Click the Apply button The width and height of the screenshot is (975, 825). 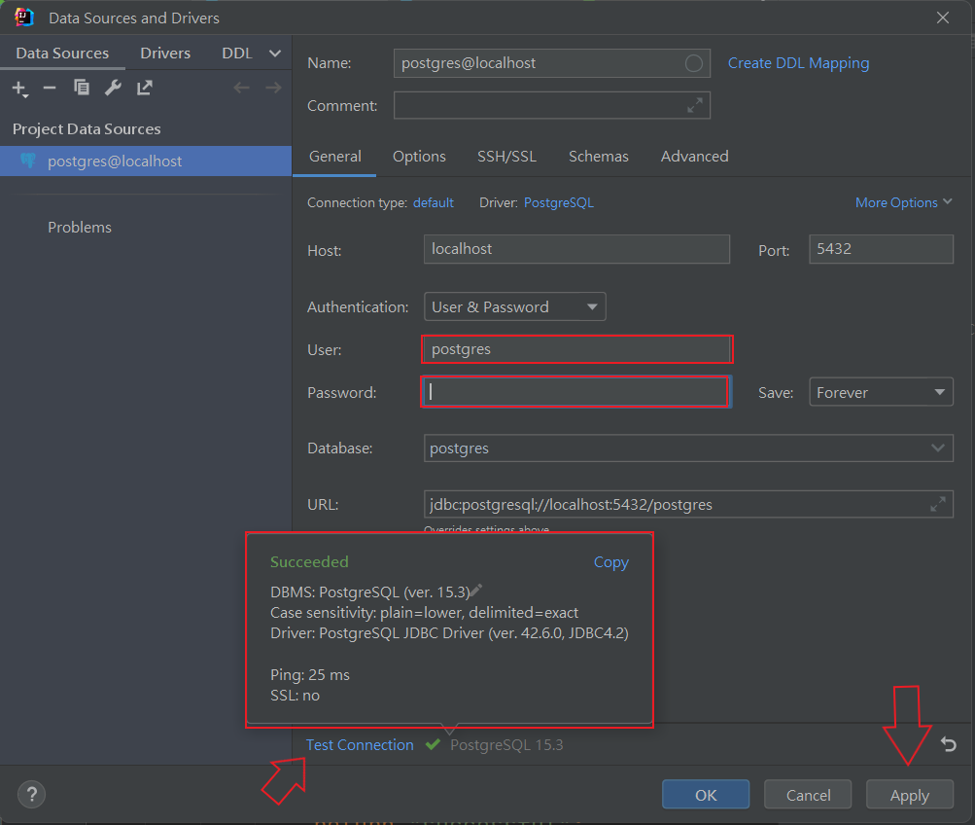[910, 795]
